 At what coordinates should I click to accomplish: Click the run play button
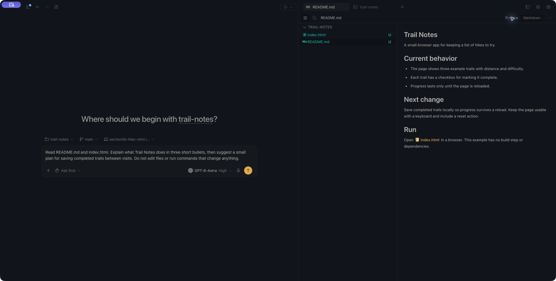coord(286,7)
